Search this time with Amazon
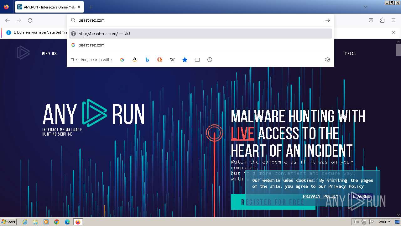This screenshot has width=401, height=226. tap(135, 60)
